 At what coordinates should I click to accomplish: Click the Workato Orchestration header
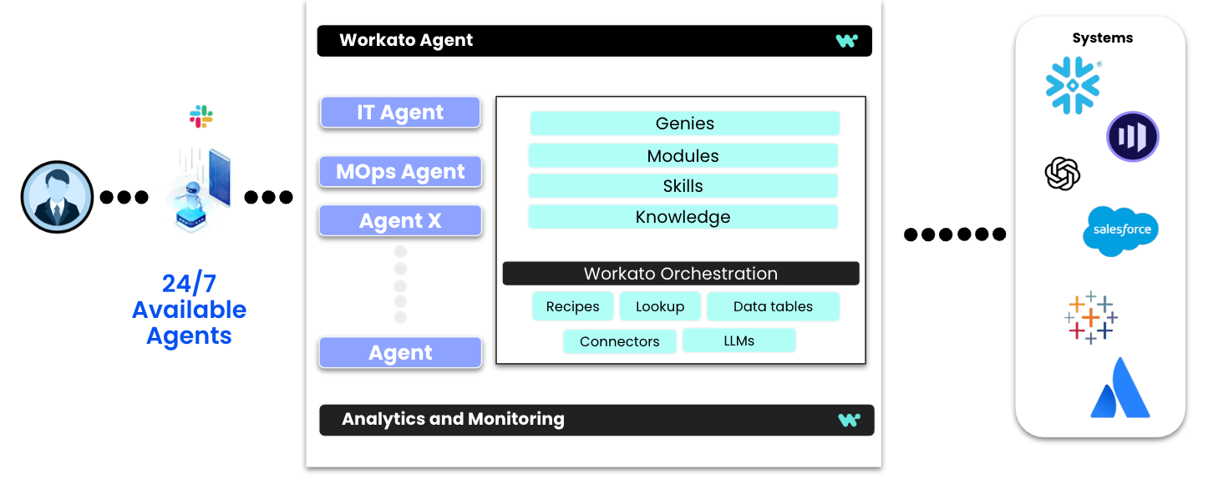680,274
